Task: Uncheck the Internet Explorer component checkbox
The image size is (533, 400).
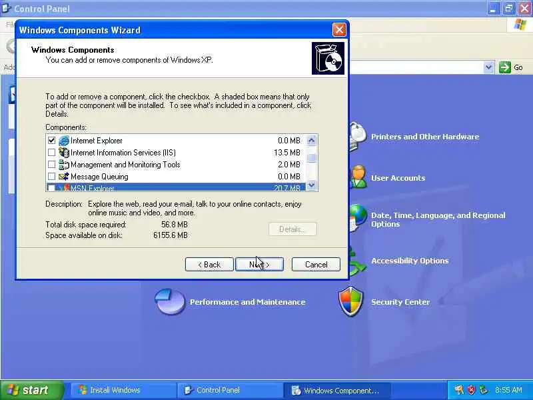Action: 52,141
